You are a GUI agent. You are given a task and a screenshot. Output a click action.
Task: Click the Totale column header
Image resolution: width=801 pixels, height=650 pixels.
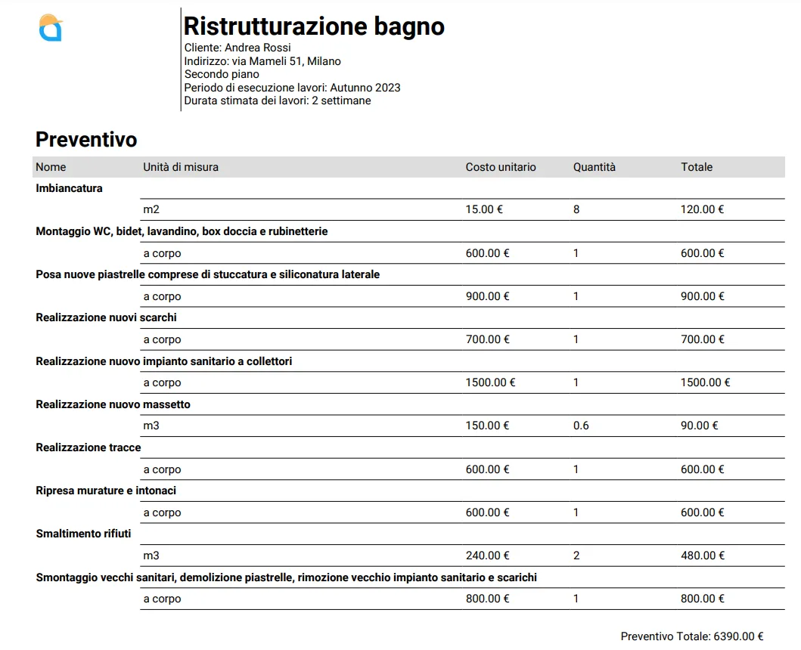pyautogui.click(x=697, y=167)
